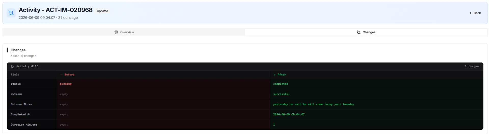Viewport: 489px width, 136px height.
Task: Click the activity log icon beside the title
Action: [x=11, y=13]
